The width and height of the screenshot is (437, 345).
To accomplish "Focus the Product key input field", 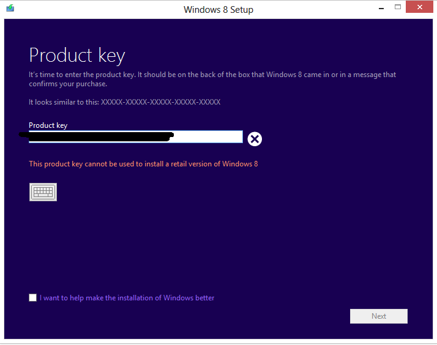I will click(x=136, y=137).
